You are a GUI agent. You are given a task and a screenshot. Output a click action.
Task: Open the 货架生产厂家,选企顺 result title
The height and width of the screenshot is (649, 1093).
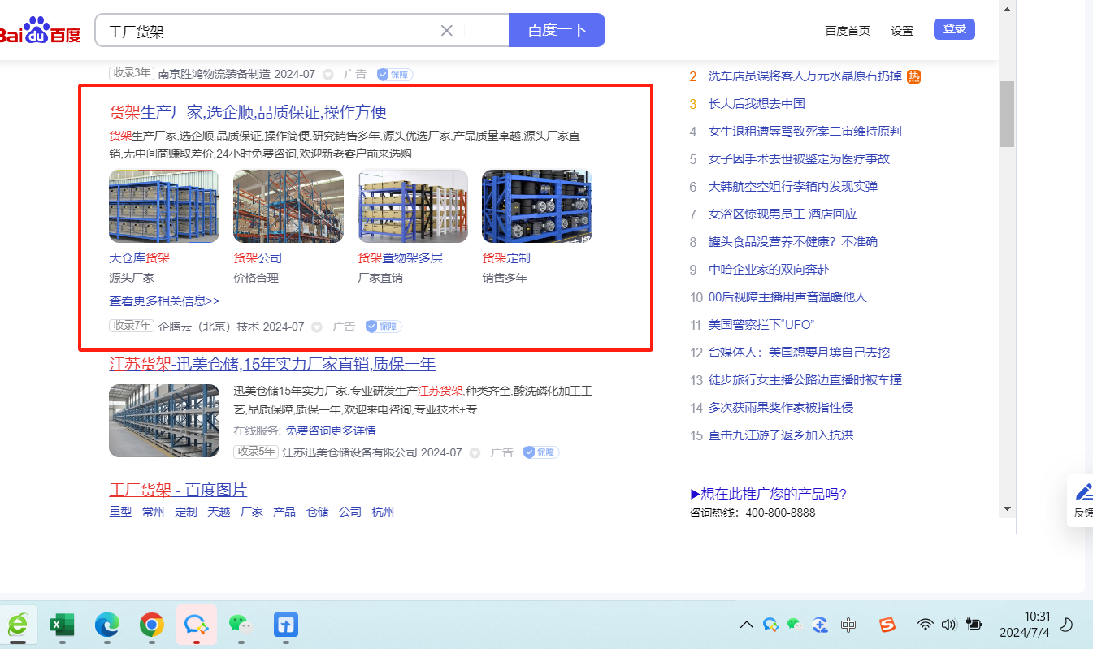[x=248, y=112]
